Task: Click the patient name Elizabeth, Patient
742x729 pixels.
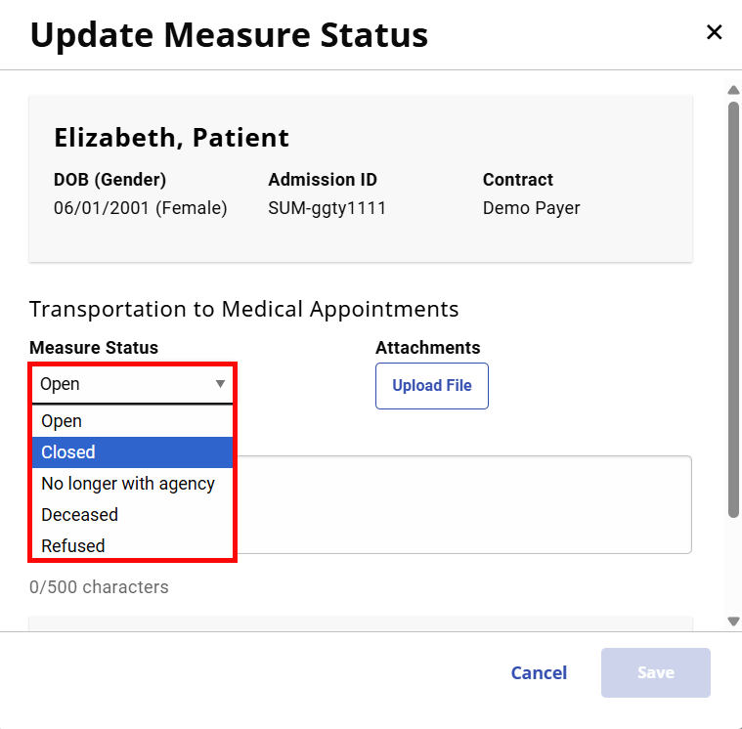Action: [x=171, y=138]
